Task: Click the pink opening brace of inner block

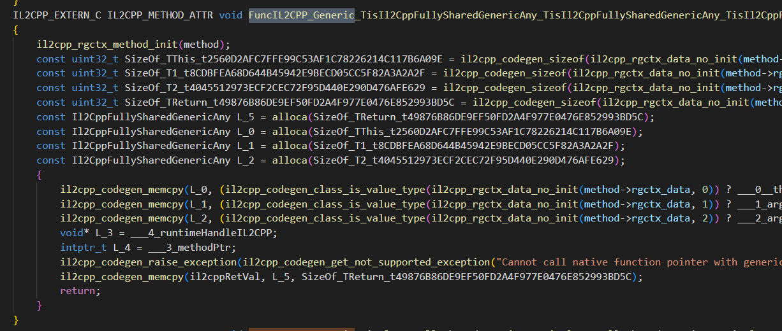Action: tap(40, 175)
